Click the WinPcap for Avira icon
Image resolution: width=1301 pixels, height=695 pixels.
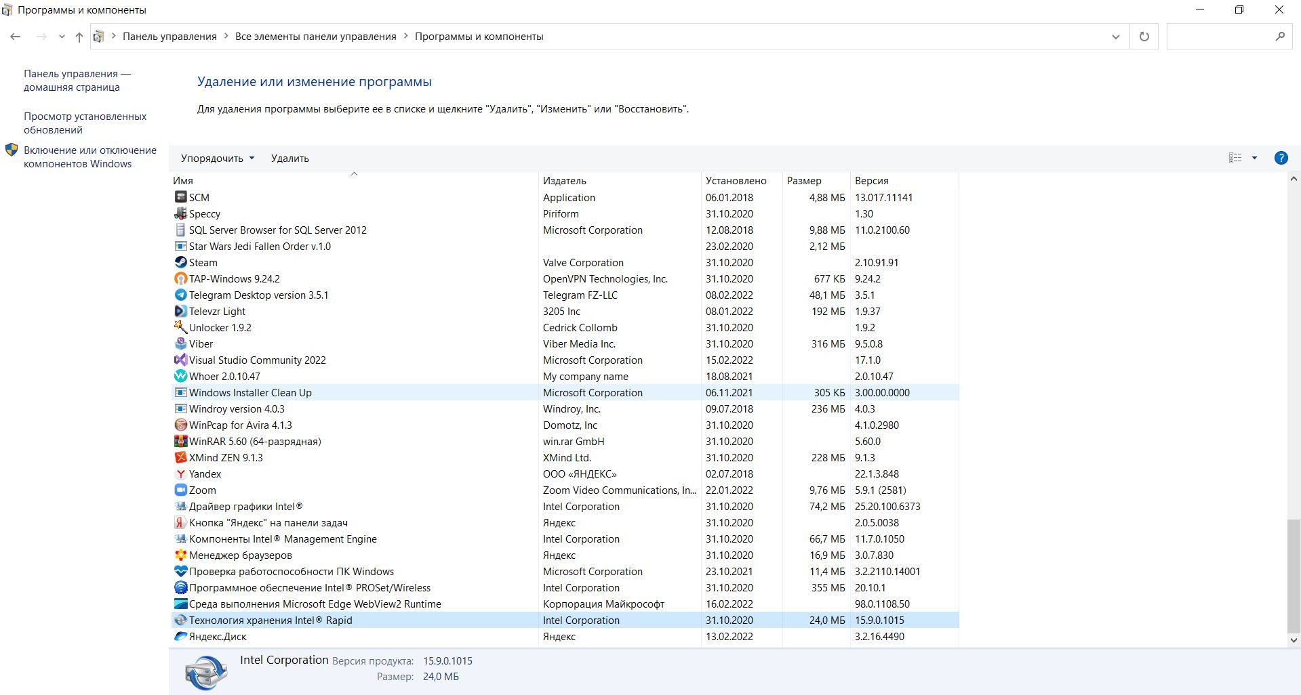pyautogui.click(x=180, y=425)
